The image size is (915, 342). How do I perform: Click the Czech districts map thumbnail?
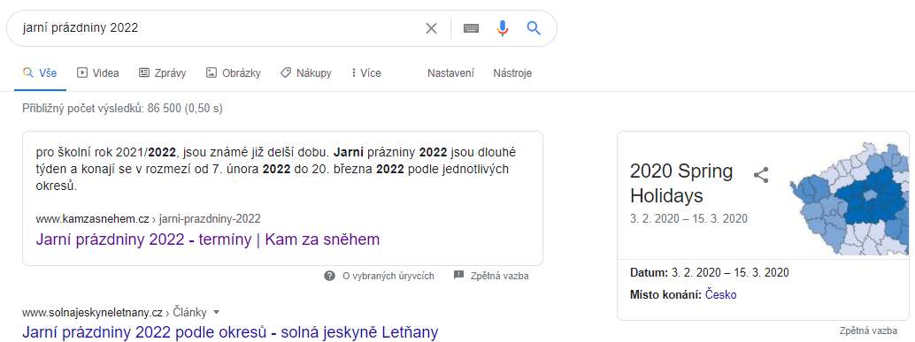(x=850, y=199)
